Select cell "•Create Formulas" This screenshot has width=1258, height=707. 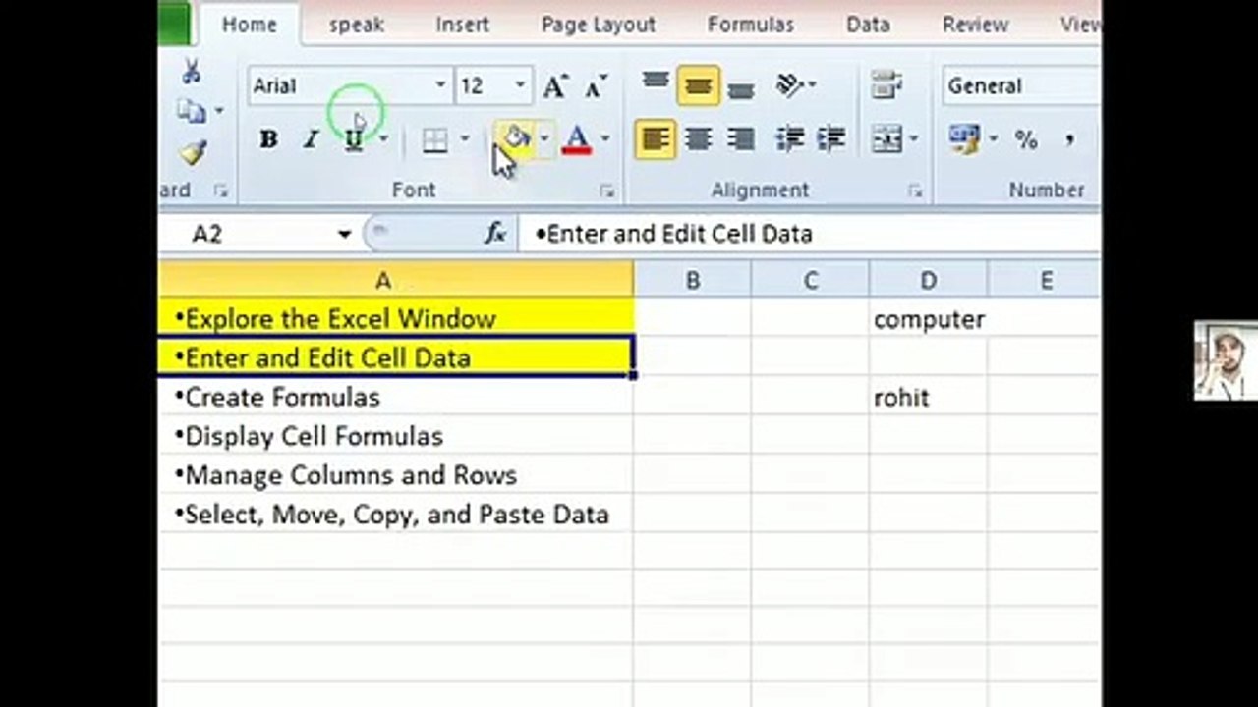[396, 397]
